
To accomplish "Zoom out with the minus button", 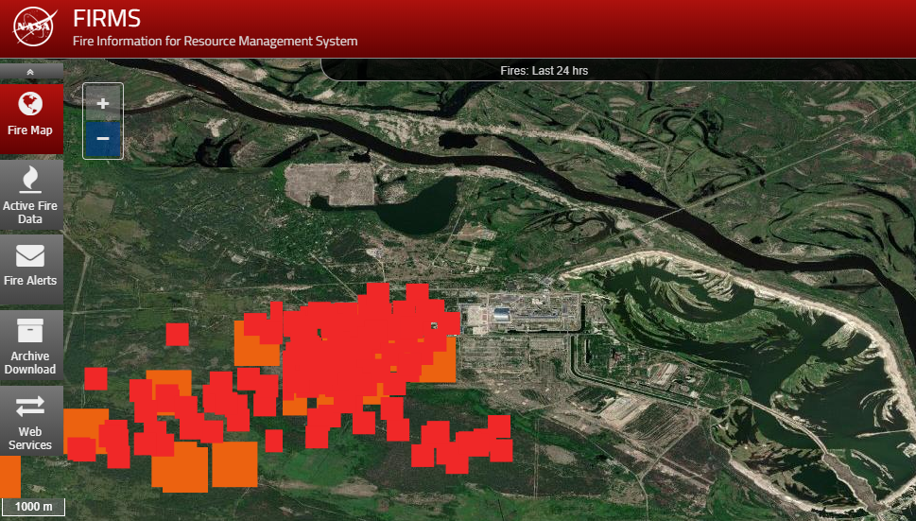I will [103, 139].
